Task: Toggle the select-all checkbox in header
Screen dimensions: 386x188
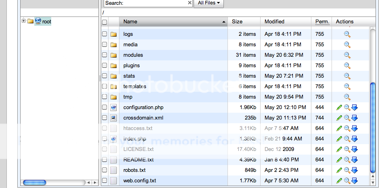Action: (104, 22)
